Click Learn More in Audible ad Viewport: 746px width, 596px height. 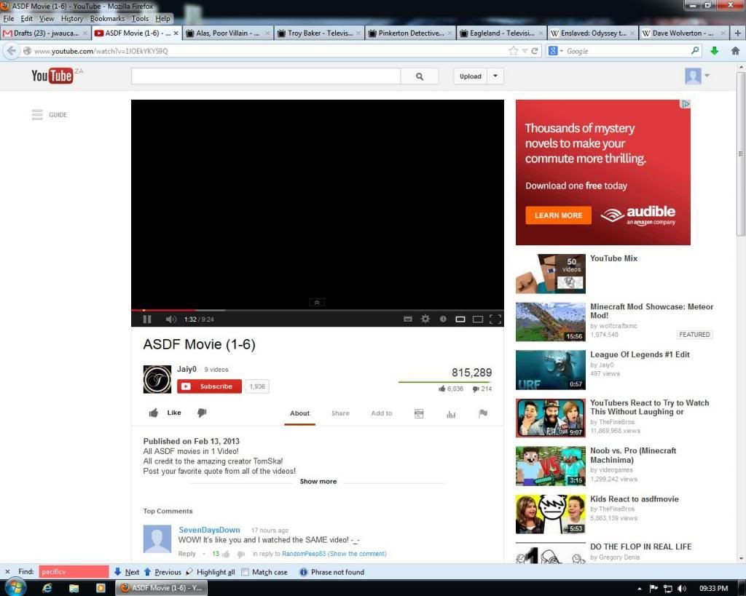(x=558, y=215)
